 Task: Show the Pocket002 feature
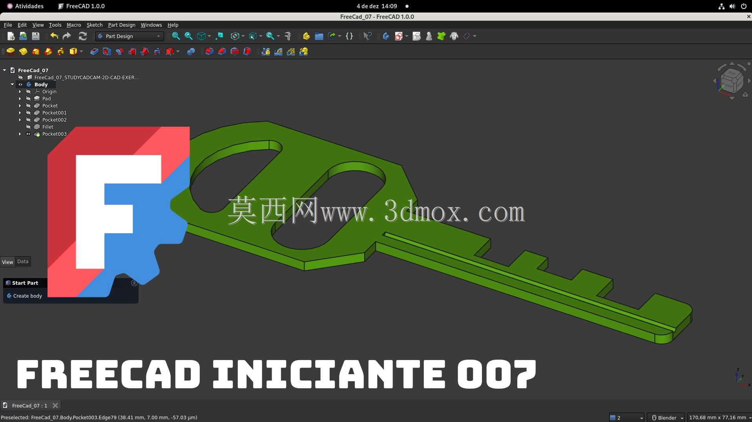point(28,120)
